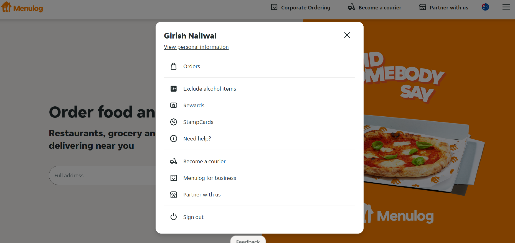Screen dimensions: 515x243
Task: Click the 18+ alcohol exclusion icon
Action: coord(174,89)
